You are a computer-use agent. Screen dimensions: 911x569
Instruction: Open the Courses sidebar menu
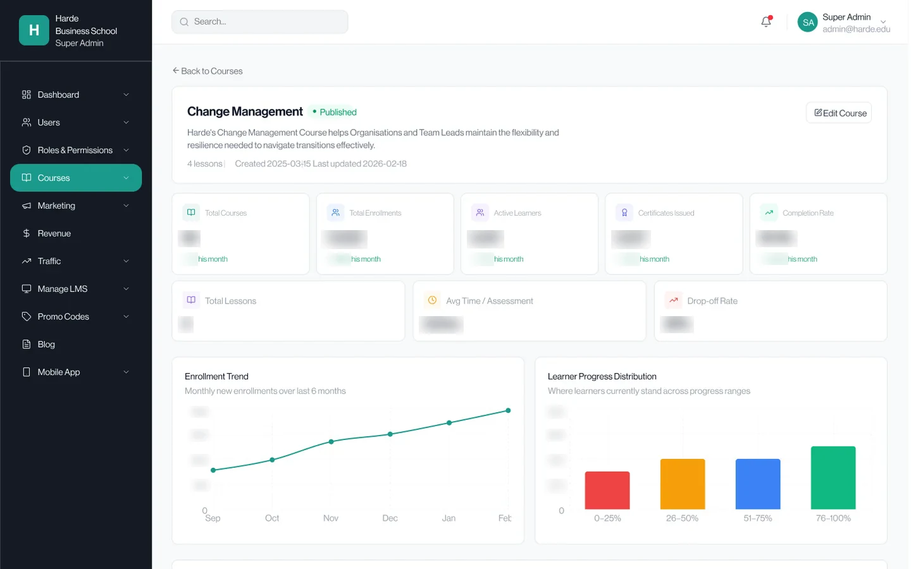tap(76, 178)
